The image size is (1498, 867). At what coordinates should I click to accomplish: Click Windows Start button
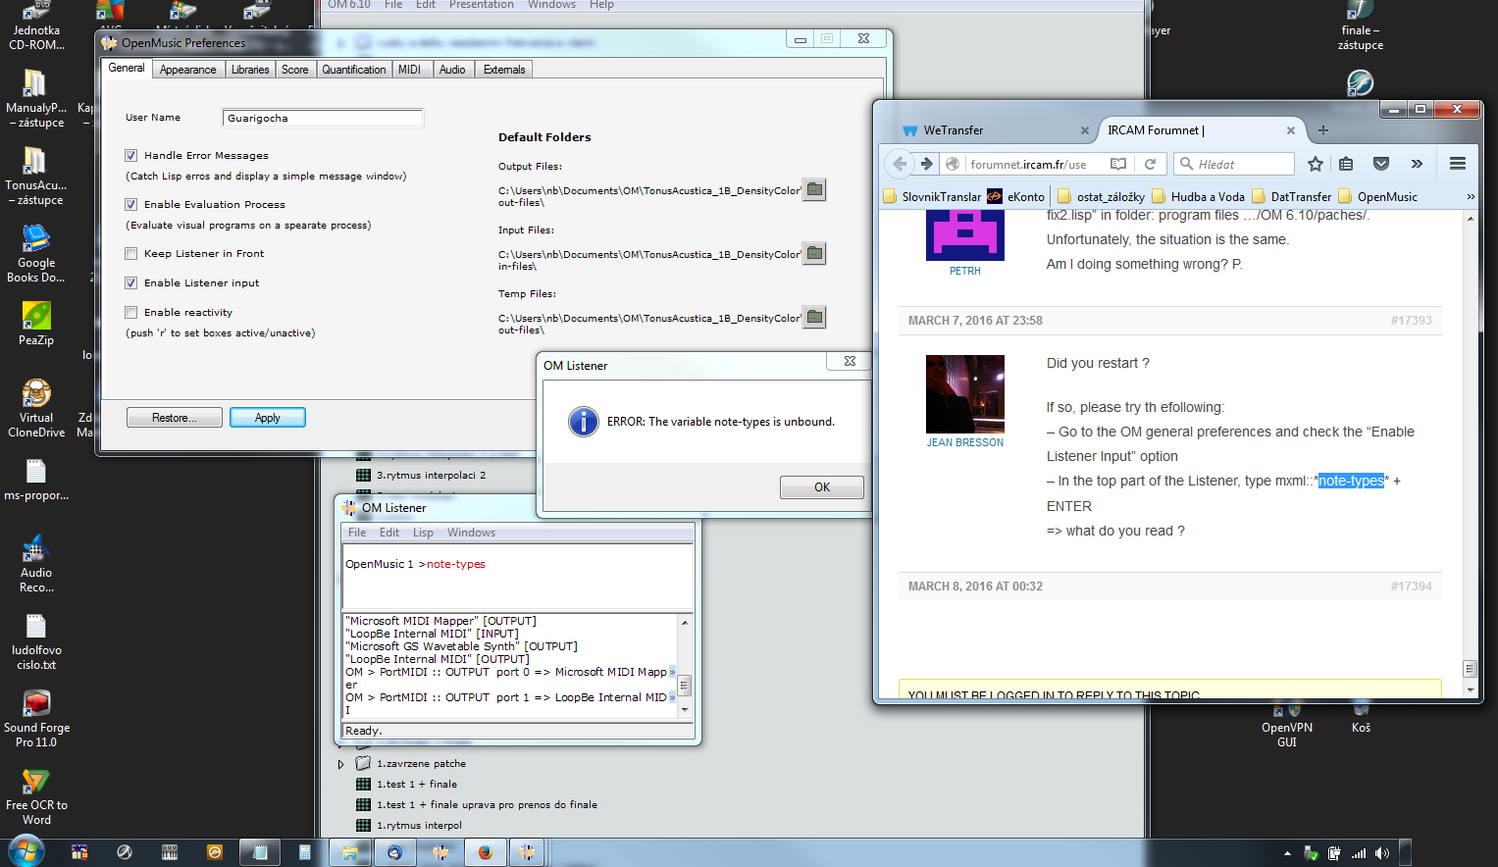(26, 850)
